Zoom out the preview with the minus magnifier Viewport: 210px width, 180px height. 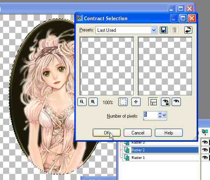pos(82,102)
